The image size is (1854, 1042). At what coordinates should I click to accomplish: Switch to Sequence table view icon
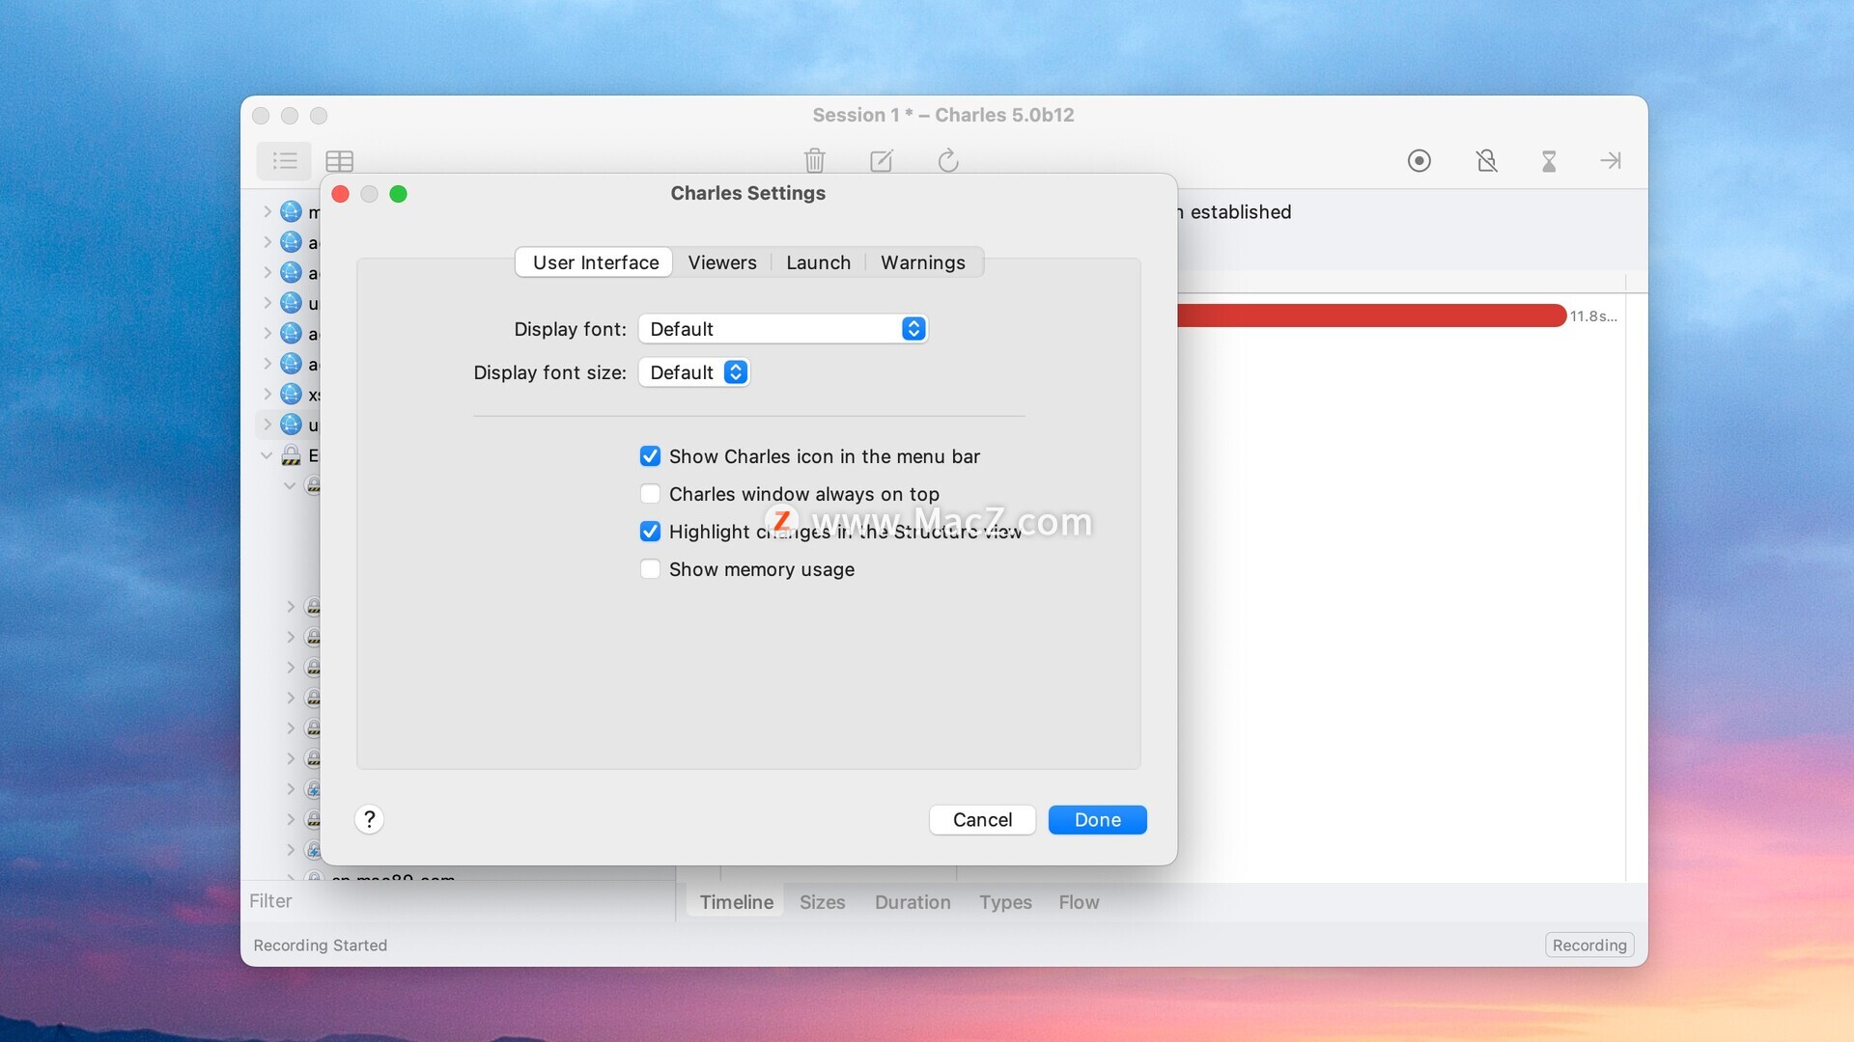point(339,160)
